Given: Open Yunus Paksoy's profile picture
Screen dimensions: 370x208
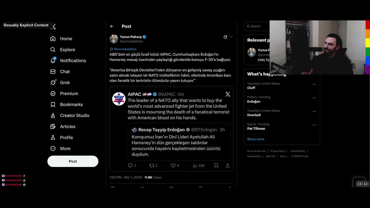Looking at the screenshot, I should 114,39.
